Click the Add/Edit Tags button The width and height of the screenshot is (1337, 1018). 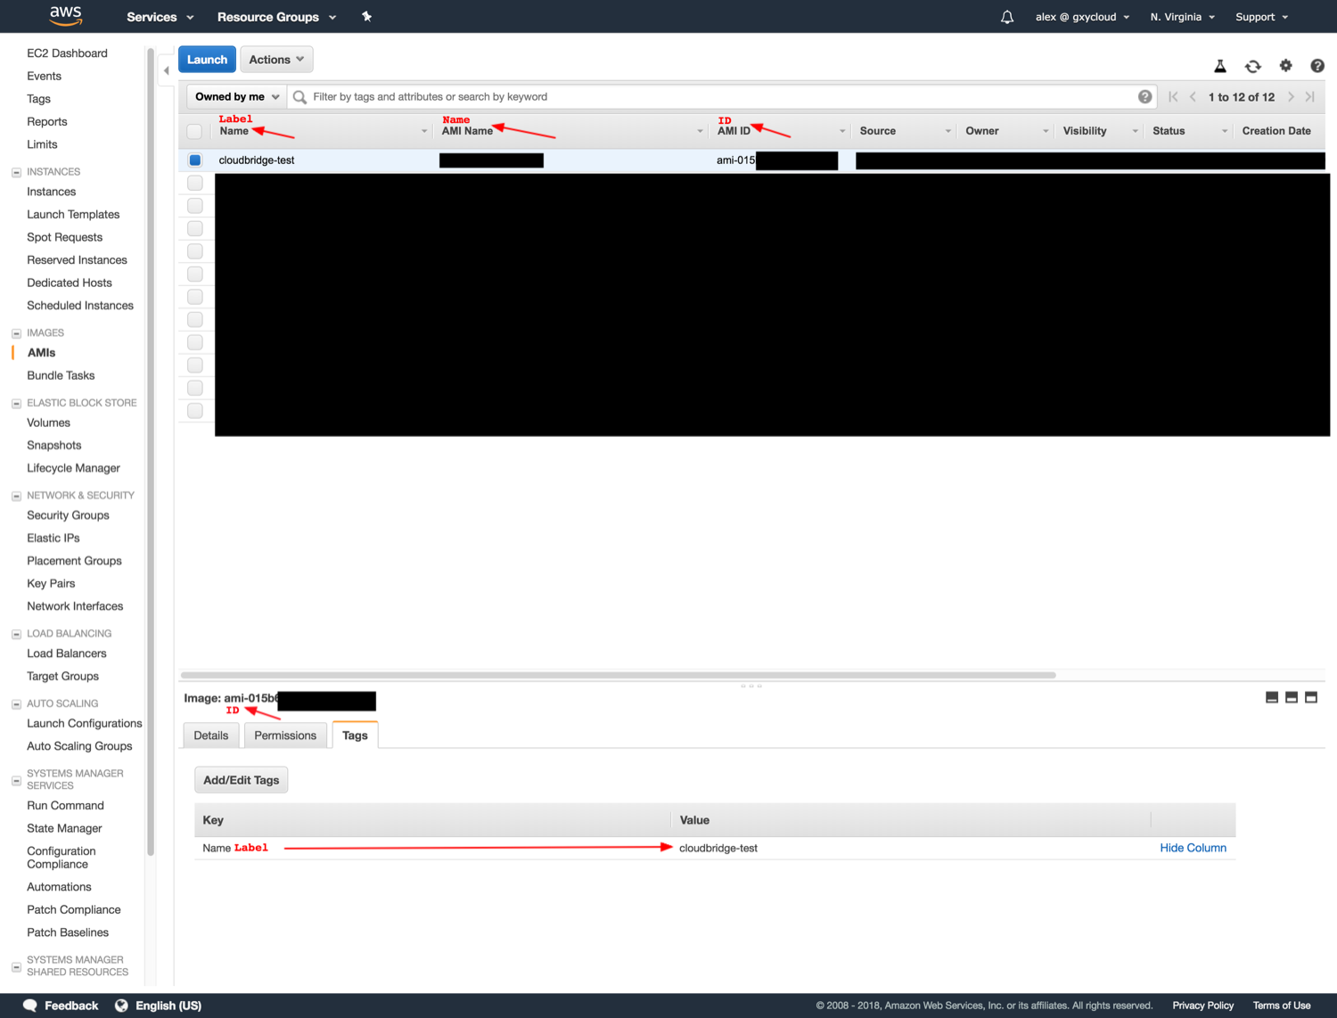point(242,780)
